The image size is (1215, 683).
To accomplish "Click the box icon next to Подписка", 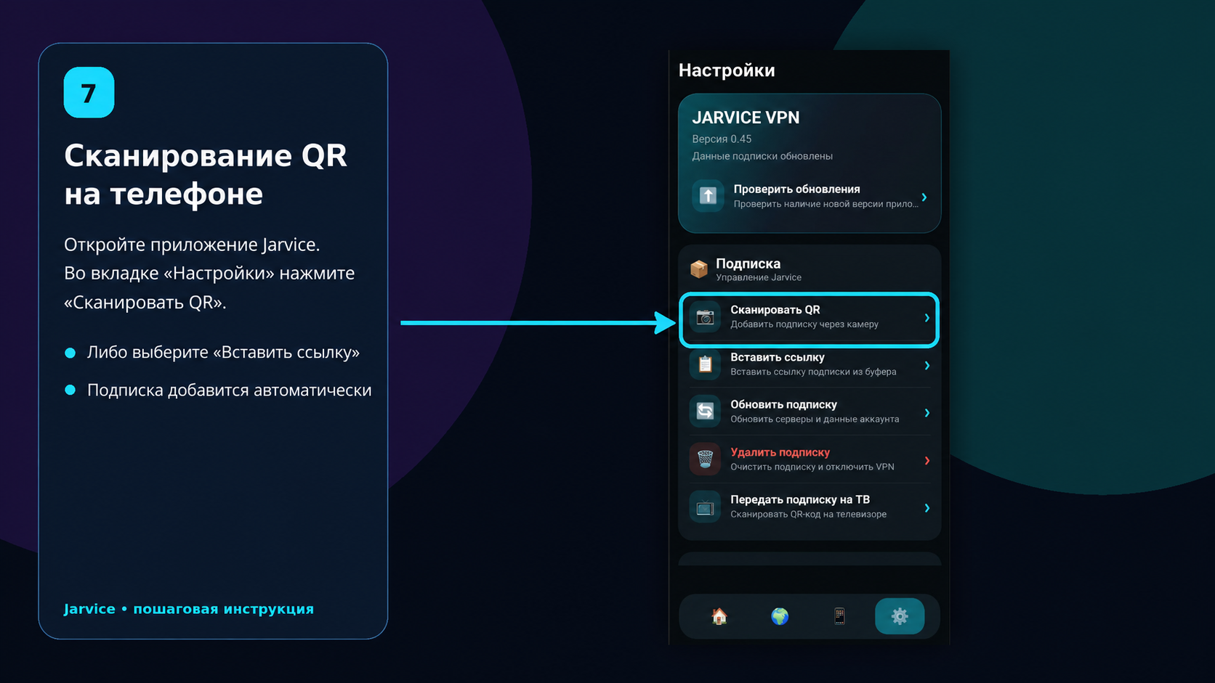I will [699, 269].
